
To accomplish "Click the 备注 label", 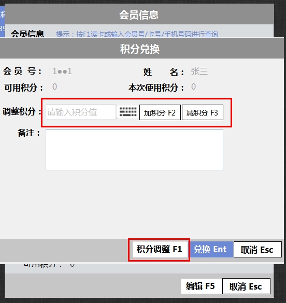I will pos(29,133).
